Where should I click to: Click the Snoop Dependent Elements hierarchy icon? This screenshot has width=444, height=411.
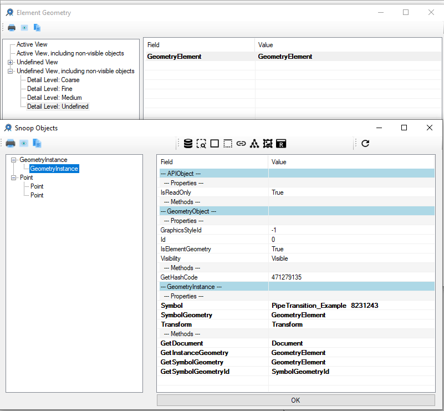(x=254, y=144)
